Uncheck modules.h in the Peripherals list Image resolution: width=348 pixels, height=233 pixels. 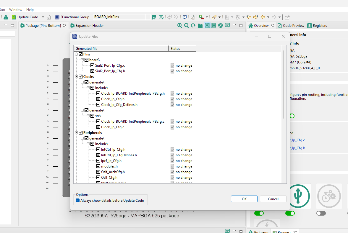(x=98, y=166)
